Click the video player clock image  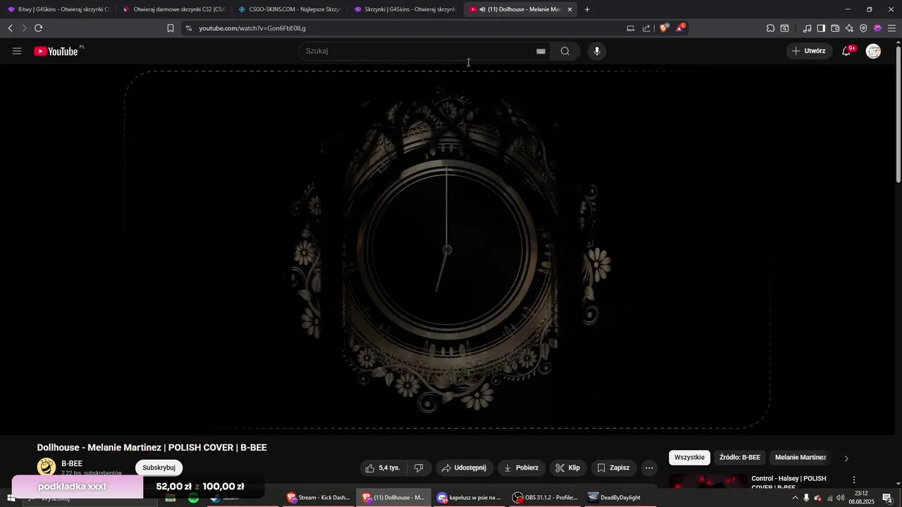pos(447,249)
